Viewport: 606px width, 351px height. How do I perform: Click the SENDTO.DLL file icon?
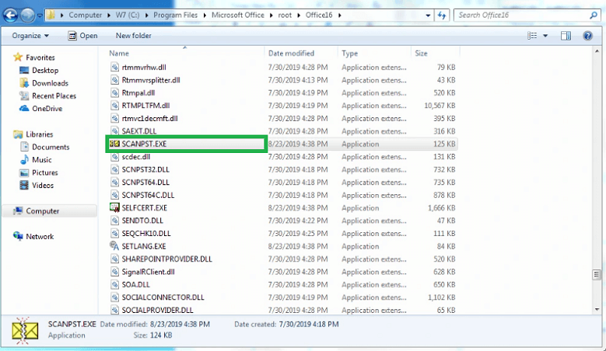tap(114, 221)
